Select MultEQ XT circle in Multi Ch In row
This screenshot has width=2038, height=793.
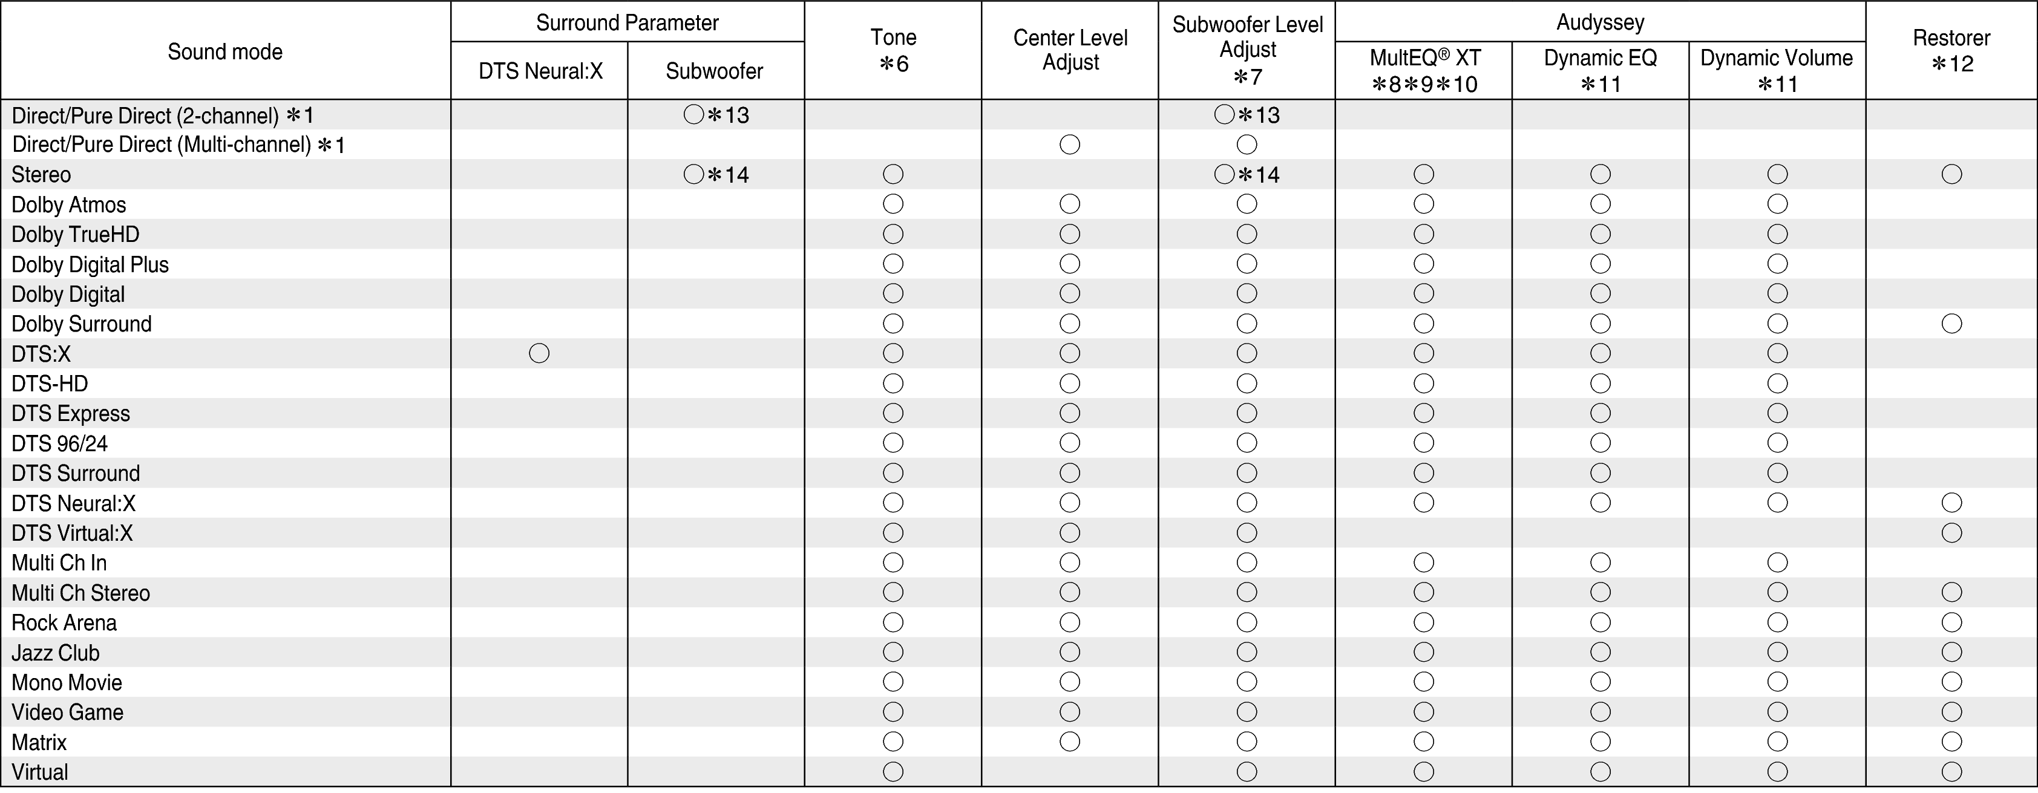click(1423, 563)
